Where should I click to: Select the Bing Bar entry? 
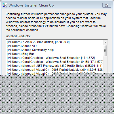click(55, 54)
